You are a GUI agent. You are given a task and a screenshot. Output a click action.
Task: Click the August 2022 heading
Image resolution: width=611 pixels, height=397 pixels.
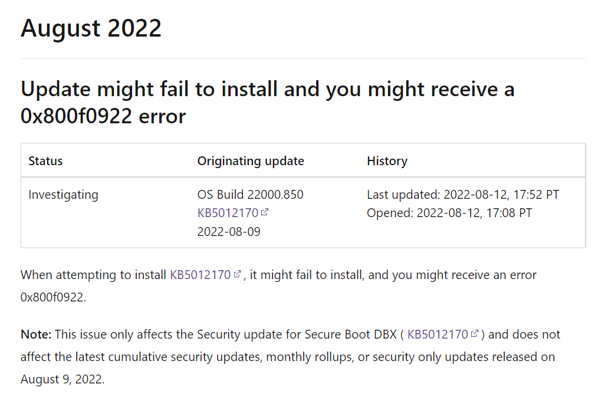coord(91,28)
